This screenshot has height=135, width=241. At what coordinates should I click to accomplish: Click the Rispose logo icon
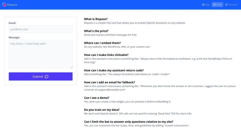pos(4,5)
